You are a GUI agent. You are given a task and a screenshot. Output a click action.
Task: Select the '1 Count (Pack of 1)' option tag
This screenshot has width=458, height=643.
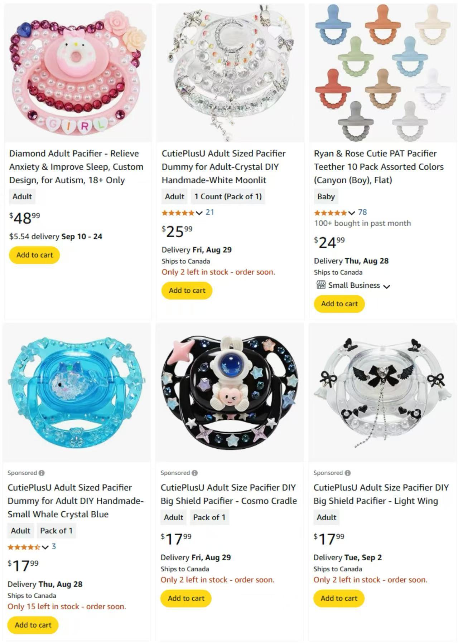tap(228, 196)
